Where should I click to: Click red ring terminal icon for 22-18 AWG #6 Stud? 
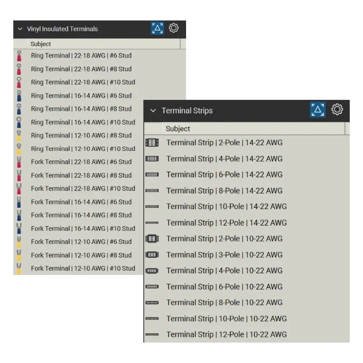(19, 56)
